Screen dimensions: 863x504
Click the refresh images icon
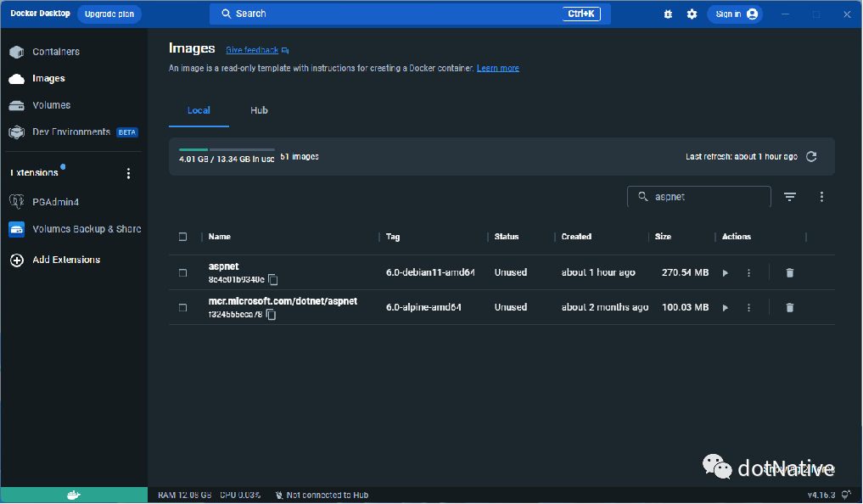tap(811, 157)
